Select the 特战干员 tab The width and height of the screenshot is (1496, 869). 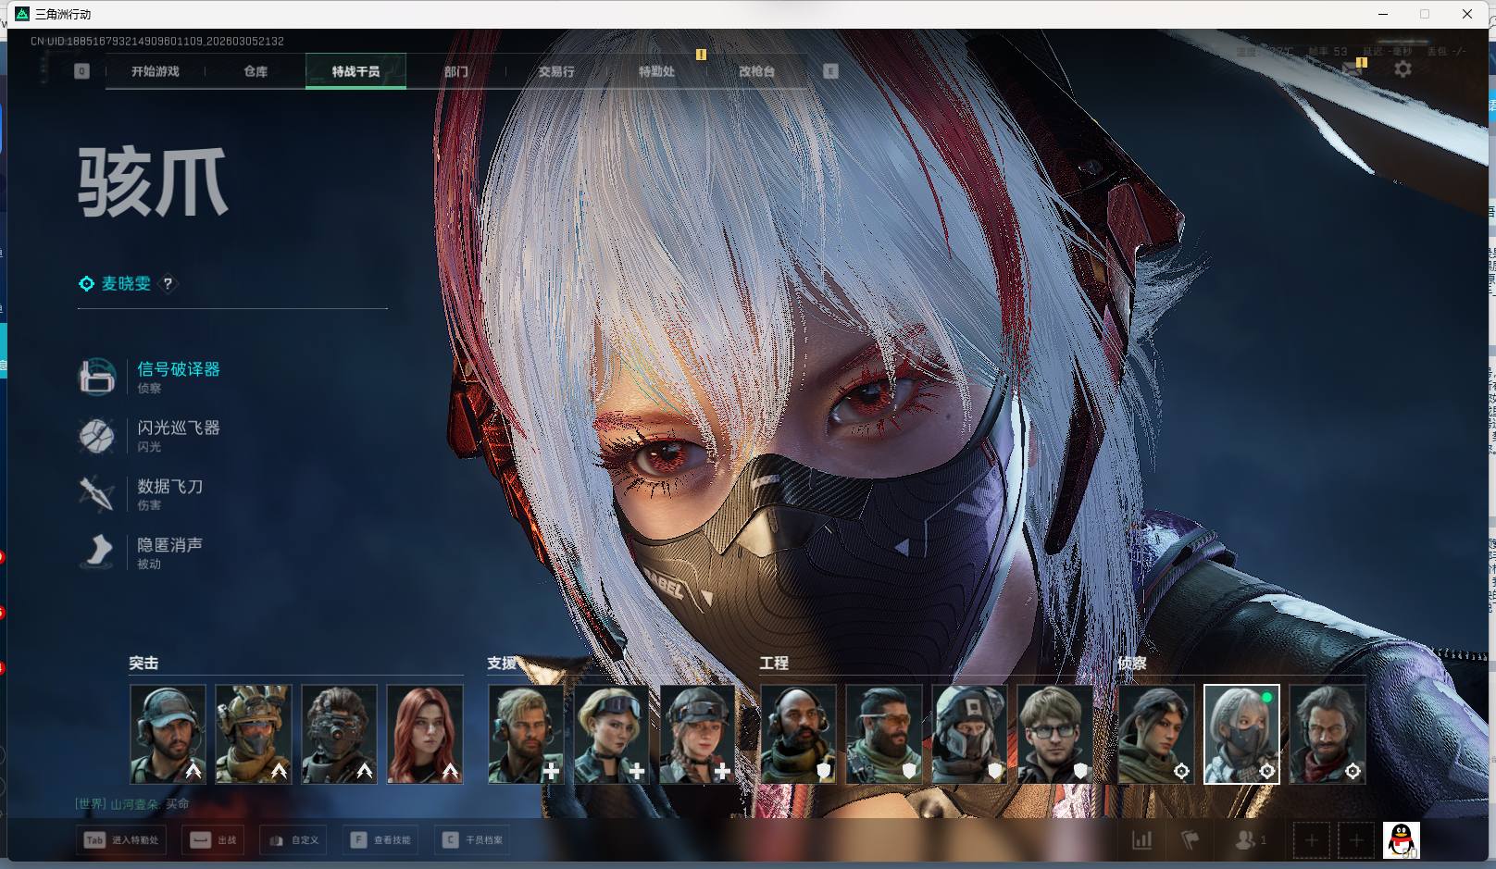[x=355, y=71]
